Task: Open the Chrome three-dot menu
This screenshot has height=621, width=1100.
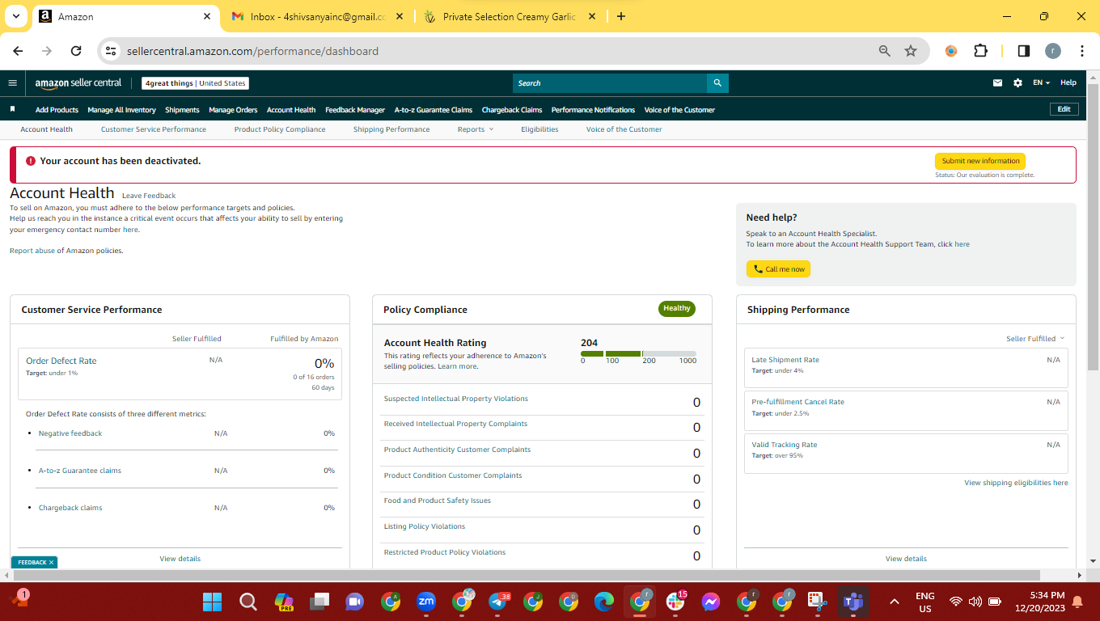Action: pos(1082,51)
